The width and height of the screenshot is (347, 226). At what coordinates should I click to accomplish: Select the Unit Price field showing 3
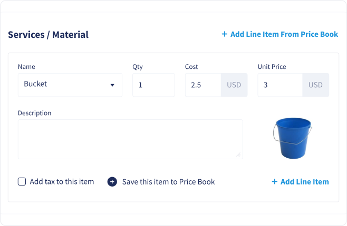click(x=280, y=85)
